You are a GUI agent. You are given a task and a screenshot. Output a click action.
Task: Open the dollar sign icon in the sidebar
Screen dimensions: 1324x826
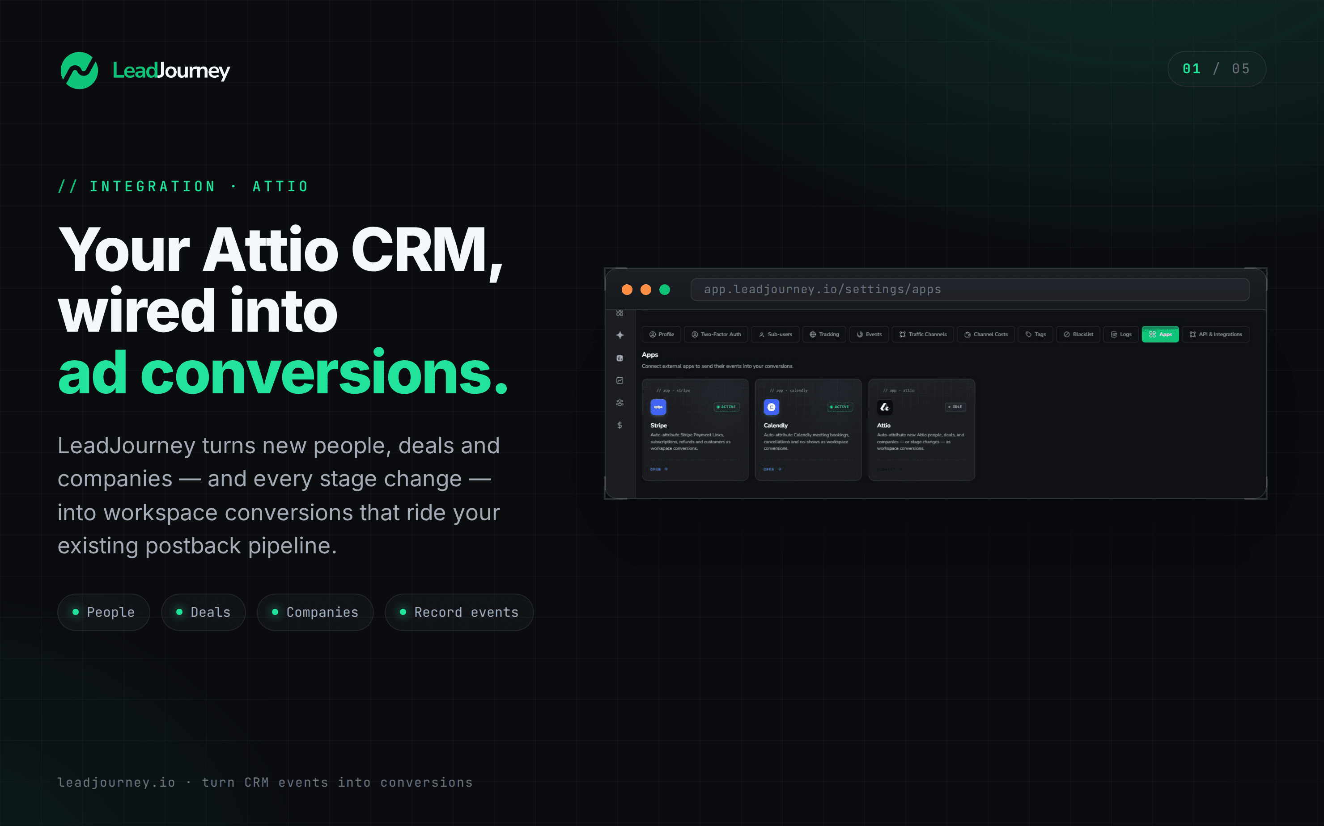[x=620, y=425]
